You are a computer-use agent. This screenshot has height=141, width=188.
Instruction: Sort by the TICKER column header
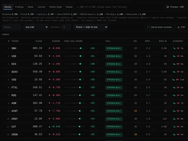point(15,41)
